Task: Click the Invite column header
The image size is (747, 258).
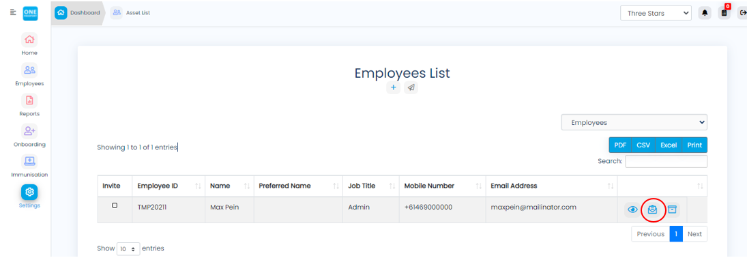Action: (x=115, y=186)
